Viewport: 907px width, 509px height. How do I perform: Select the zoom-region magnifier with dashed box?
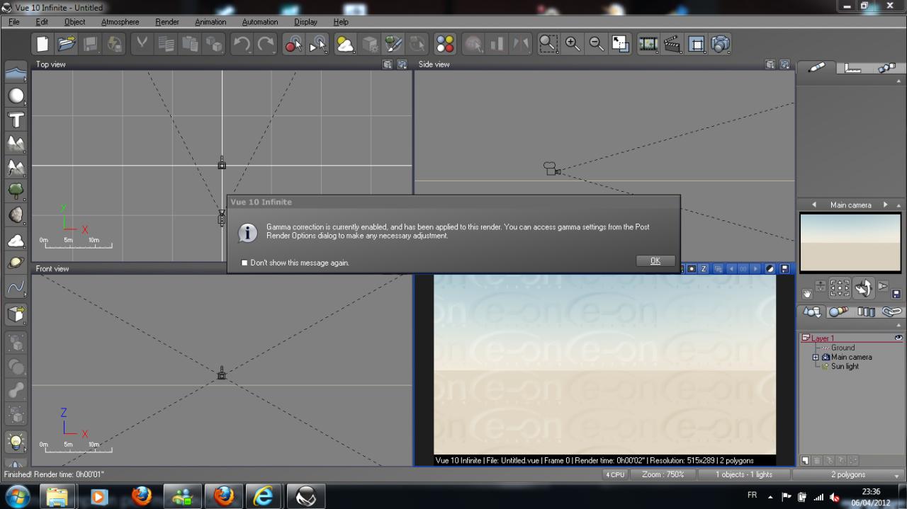click(548, 44)
